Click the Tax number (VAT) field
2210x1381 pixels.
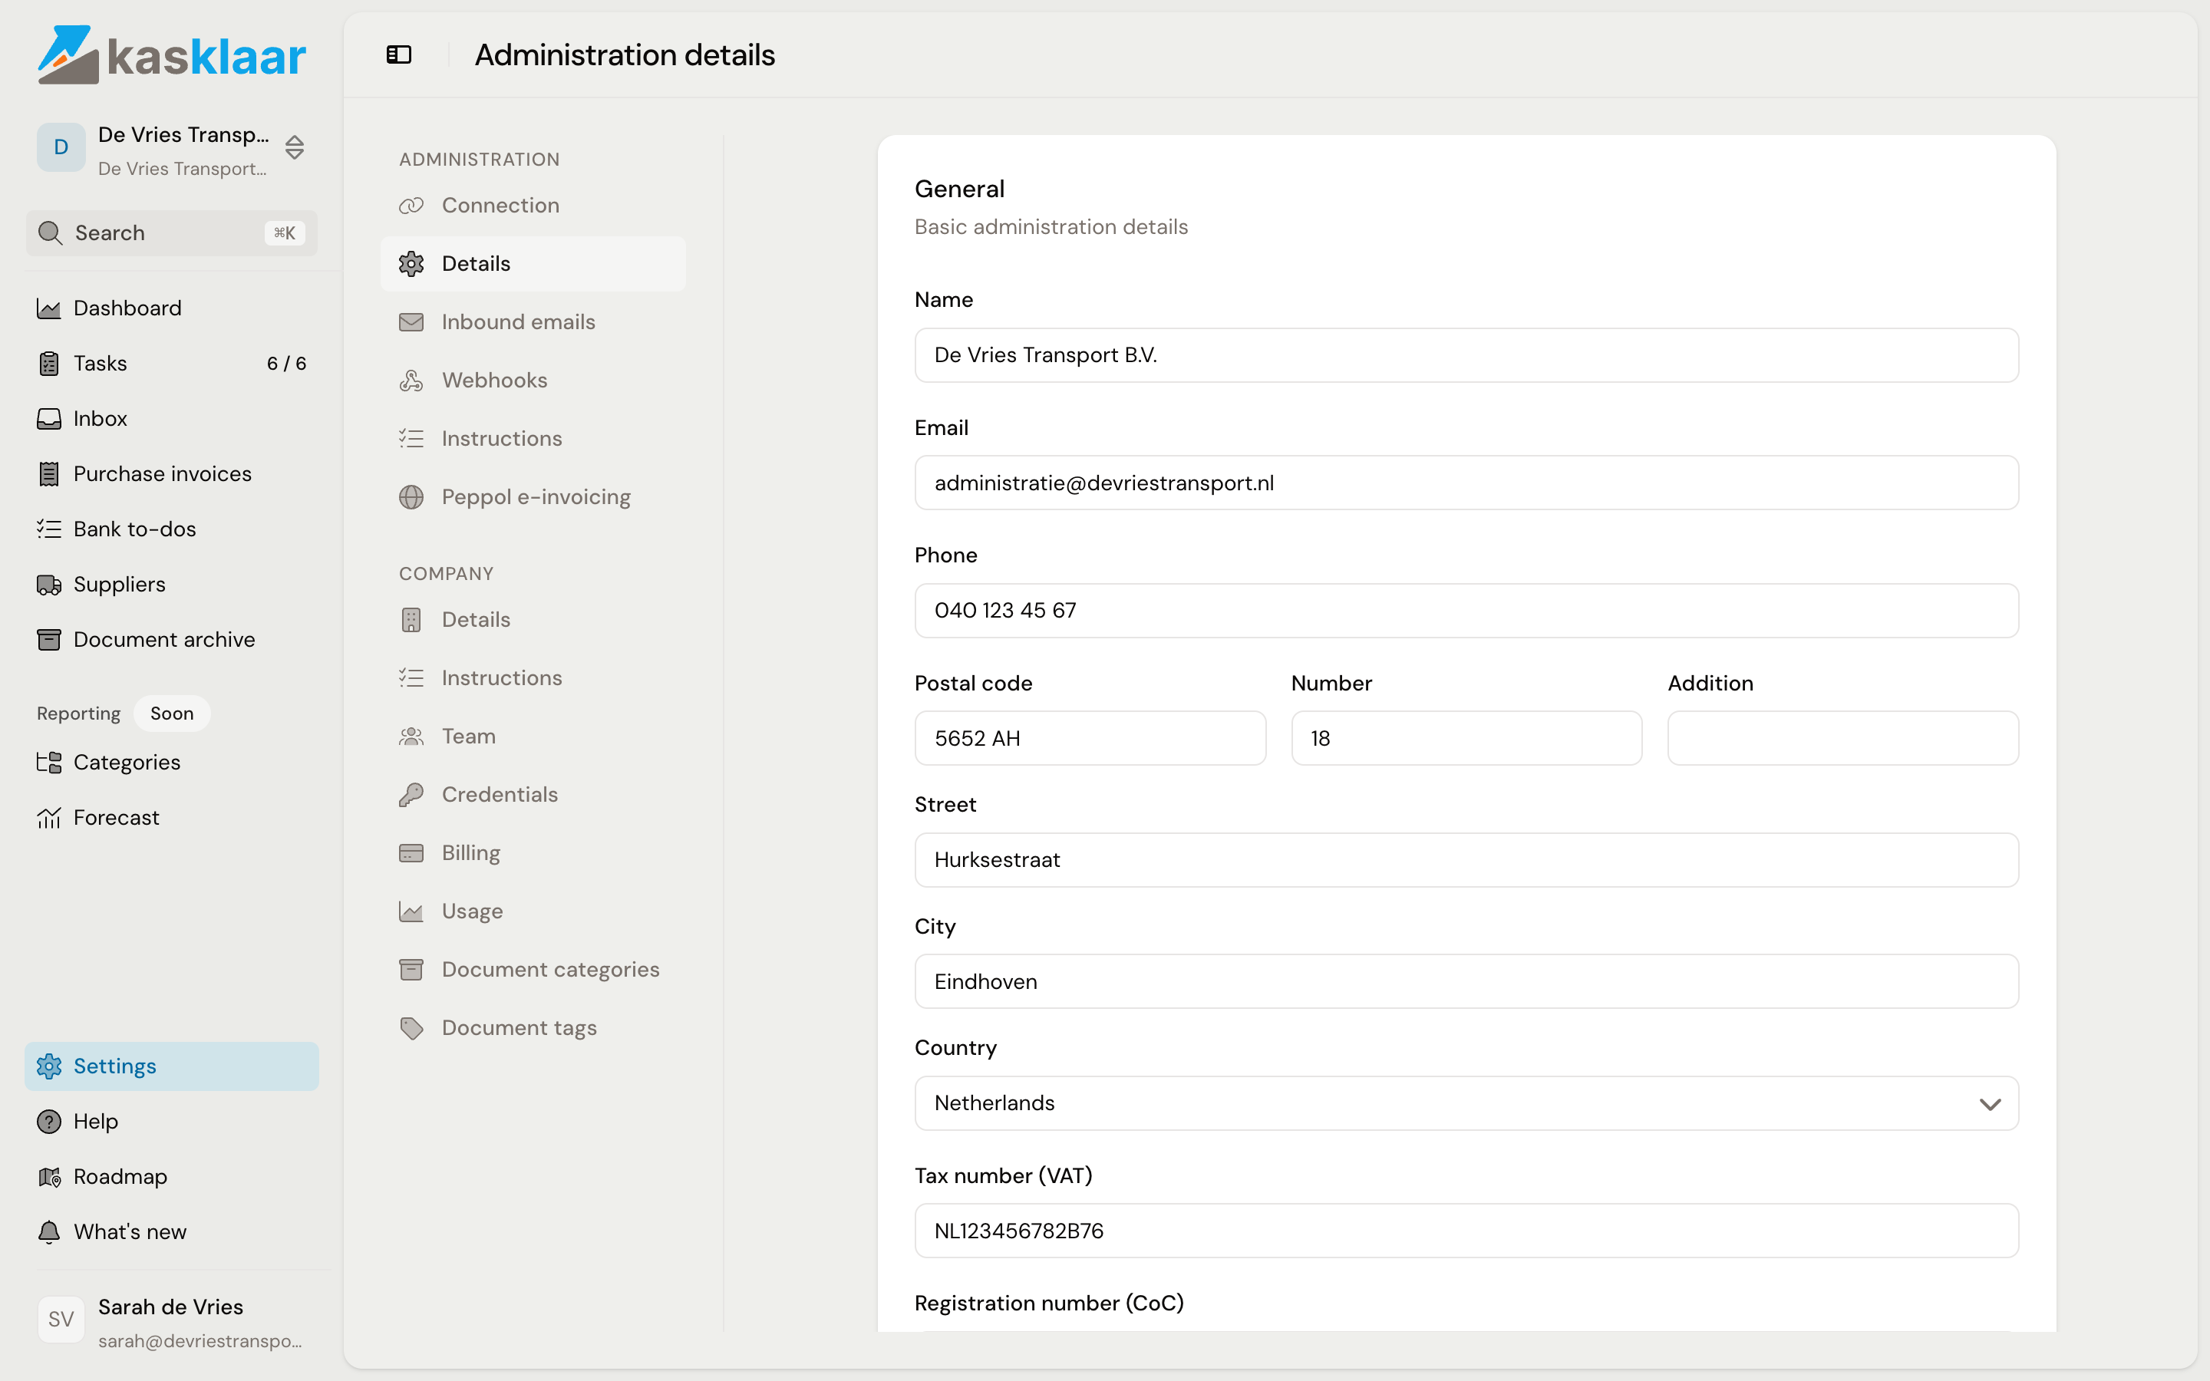click(x=1466, y=1231)
